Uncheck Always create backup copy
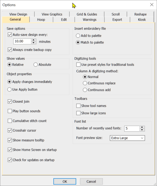 10,50
